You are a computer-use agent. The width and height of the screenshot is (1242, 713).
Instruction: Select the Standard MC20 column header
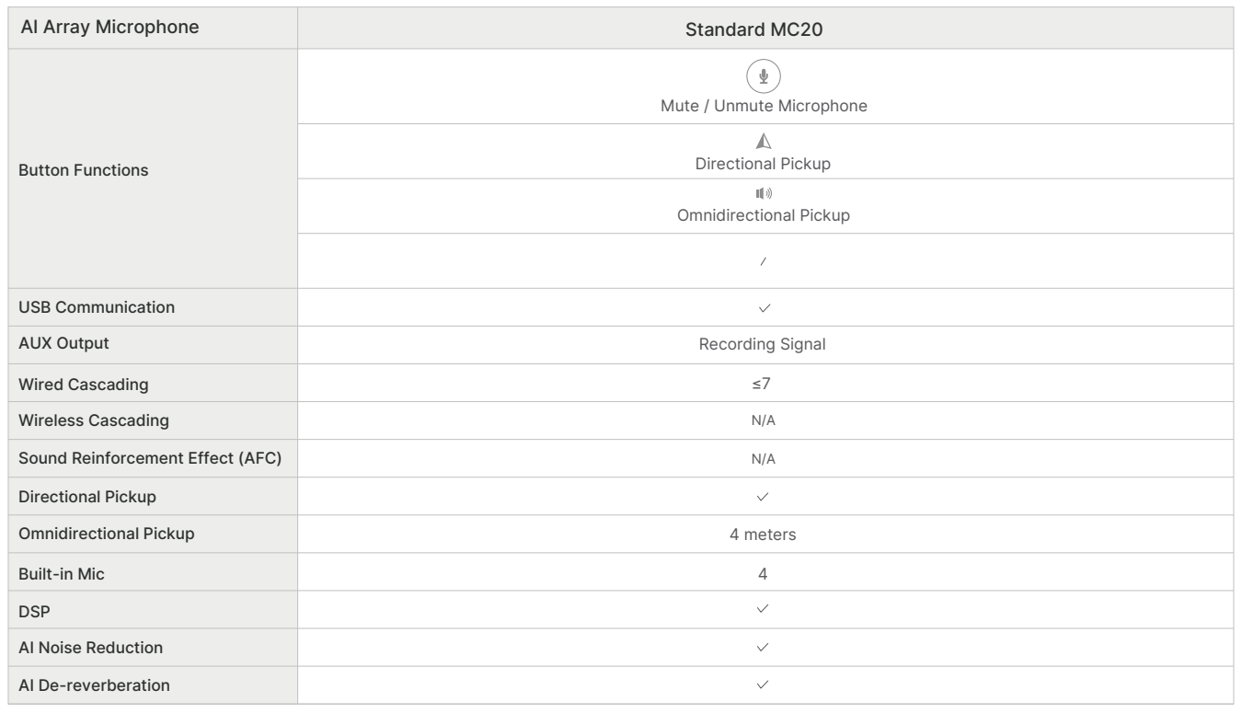(x=764, y=28)
